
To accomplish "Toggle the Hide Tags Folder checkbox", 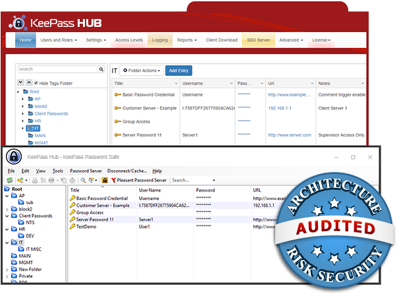I will tap(36, 83).
